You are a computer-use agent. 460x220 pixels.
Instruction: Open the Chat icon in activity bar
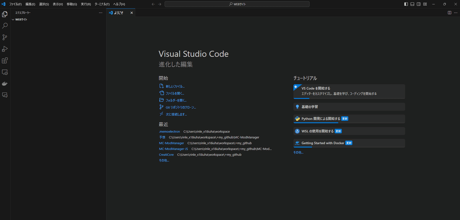[x=5, y=95]
